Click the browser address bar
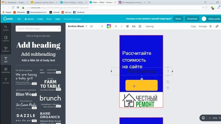 (x=113, y=8)
